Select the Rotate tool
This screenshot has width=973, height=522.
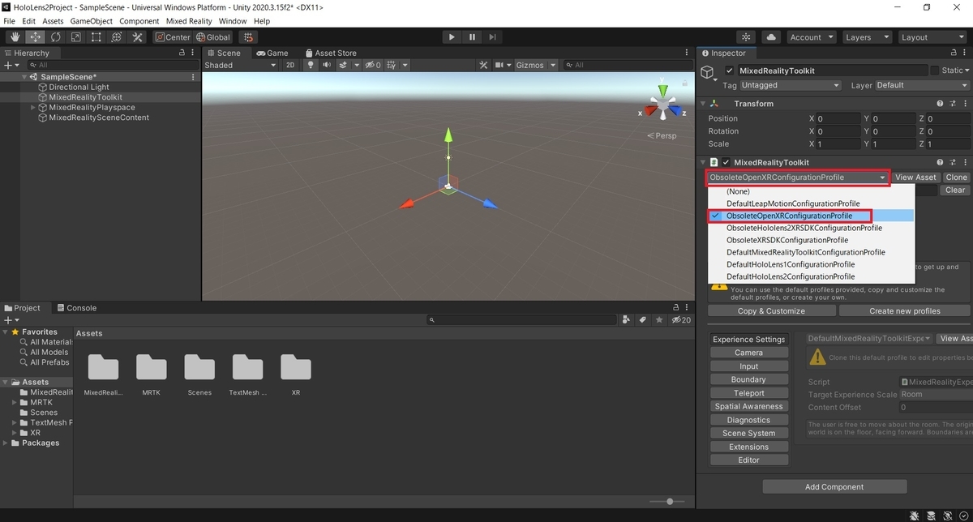56,37
